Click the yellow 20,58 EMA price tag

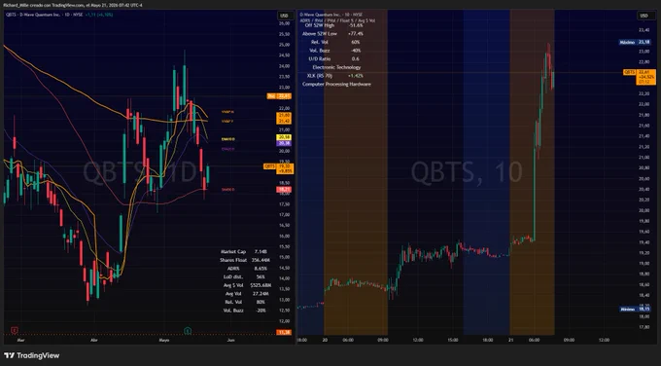(284, 137)
